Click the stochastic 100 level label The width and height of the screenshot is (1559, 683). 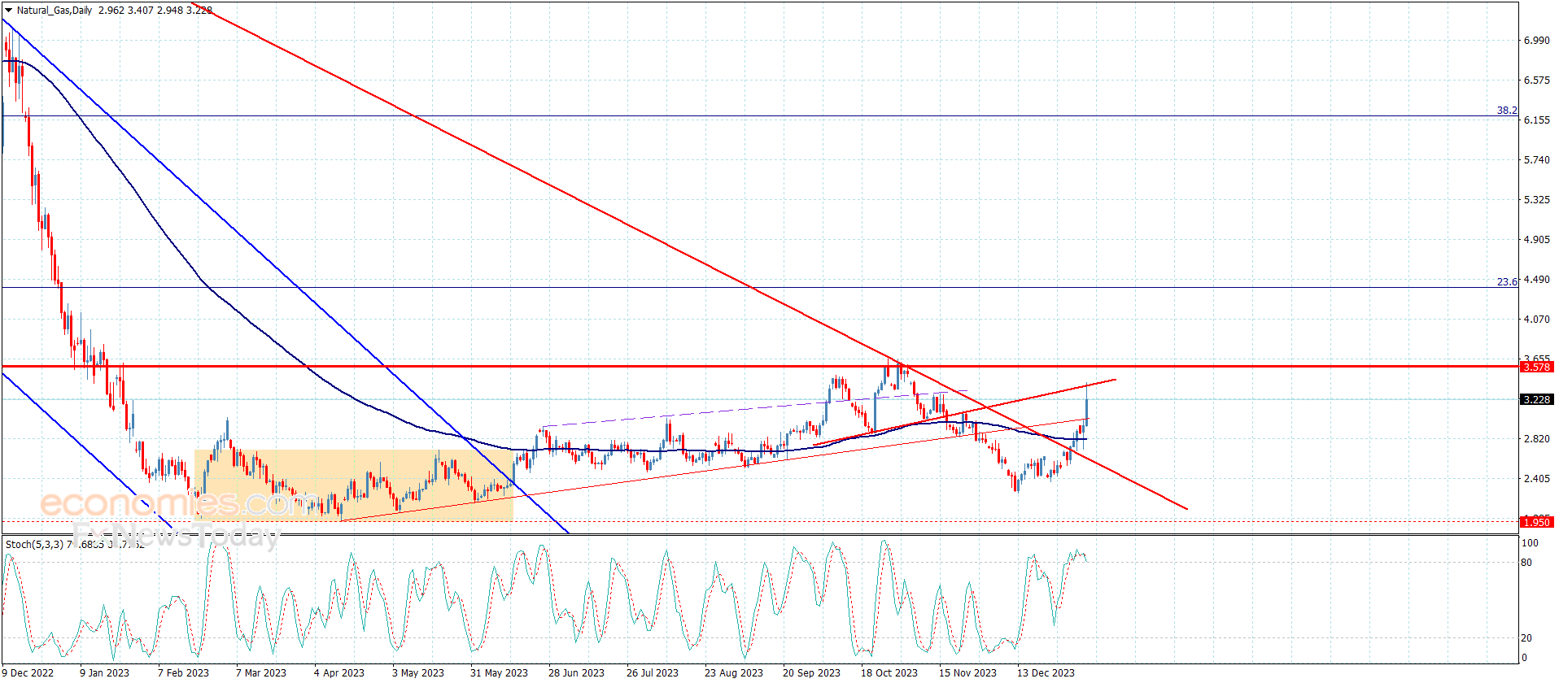1530,543
